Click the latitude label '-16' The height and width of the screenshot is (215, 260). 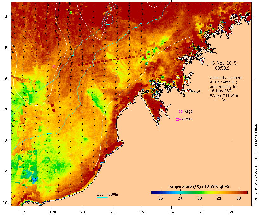click(4, 79)
